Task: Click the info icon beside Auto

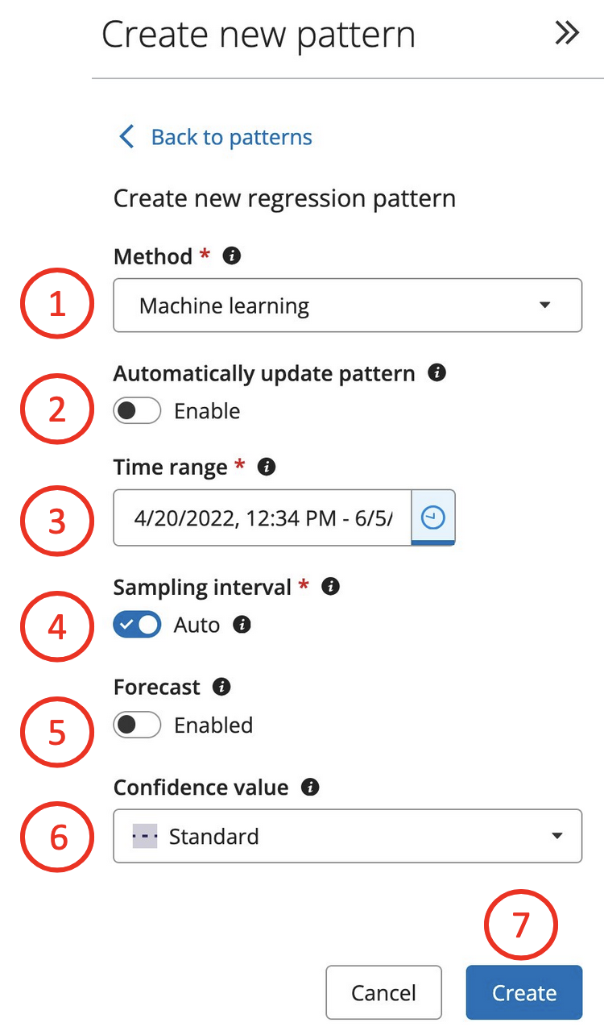Action: pyautogui.click(x=241, y=626)
